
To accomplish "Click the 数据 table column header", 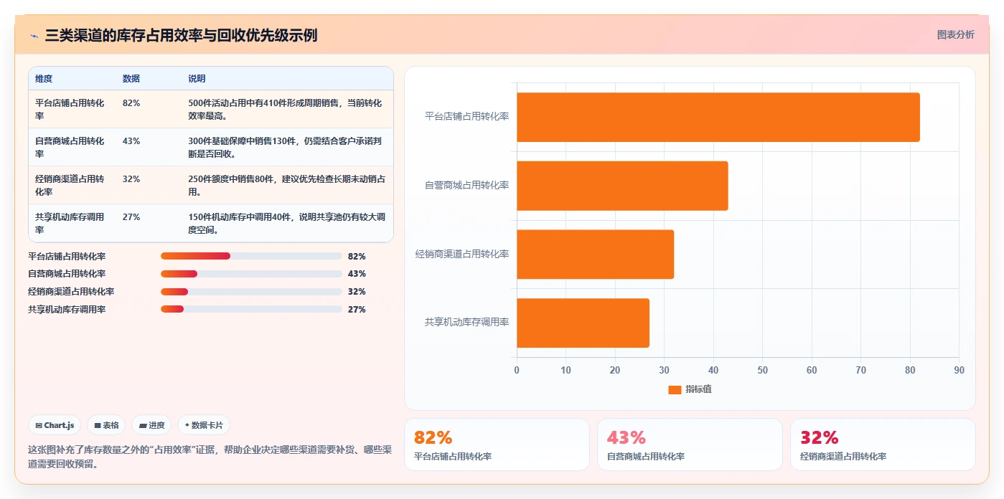I will [131, 79].
